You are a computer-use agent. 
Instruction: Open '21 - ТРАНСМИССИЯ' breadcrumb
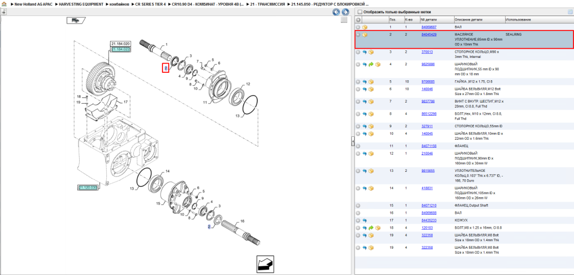point(267,4)
